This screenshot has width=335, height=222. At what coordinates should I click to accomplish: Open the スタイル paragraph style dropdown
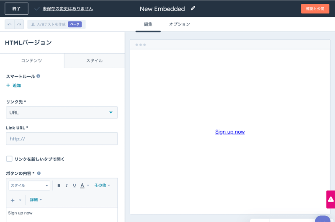tap(29, 186)
